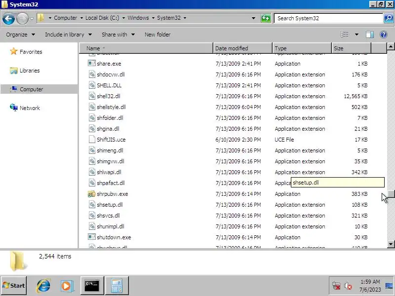395x296 pixels.
Task: Open the Start menu
Action: (14, 286)
